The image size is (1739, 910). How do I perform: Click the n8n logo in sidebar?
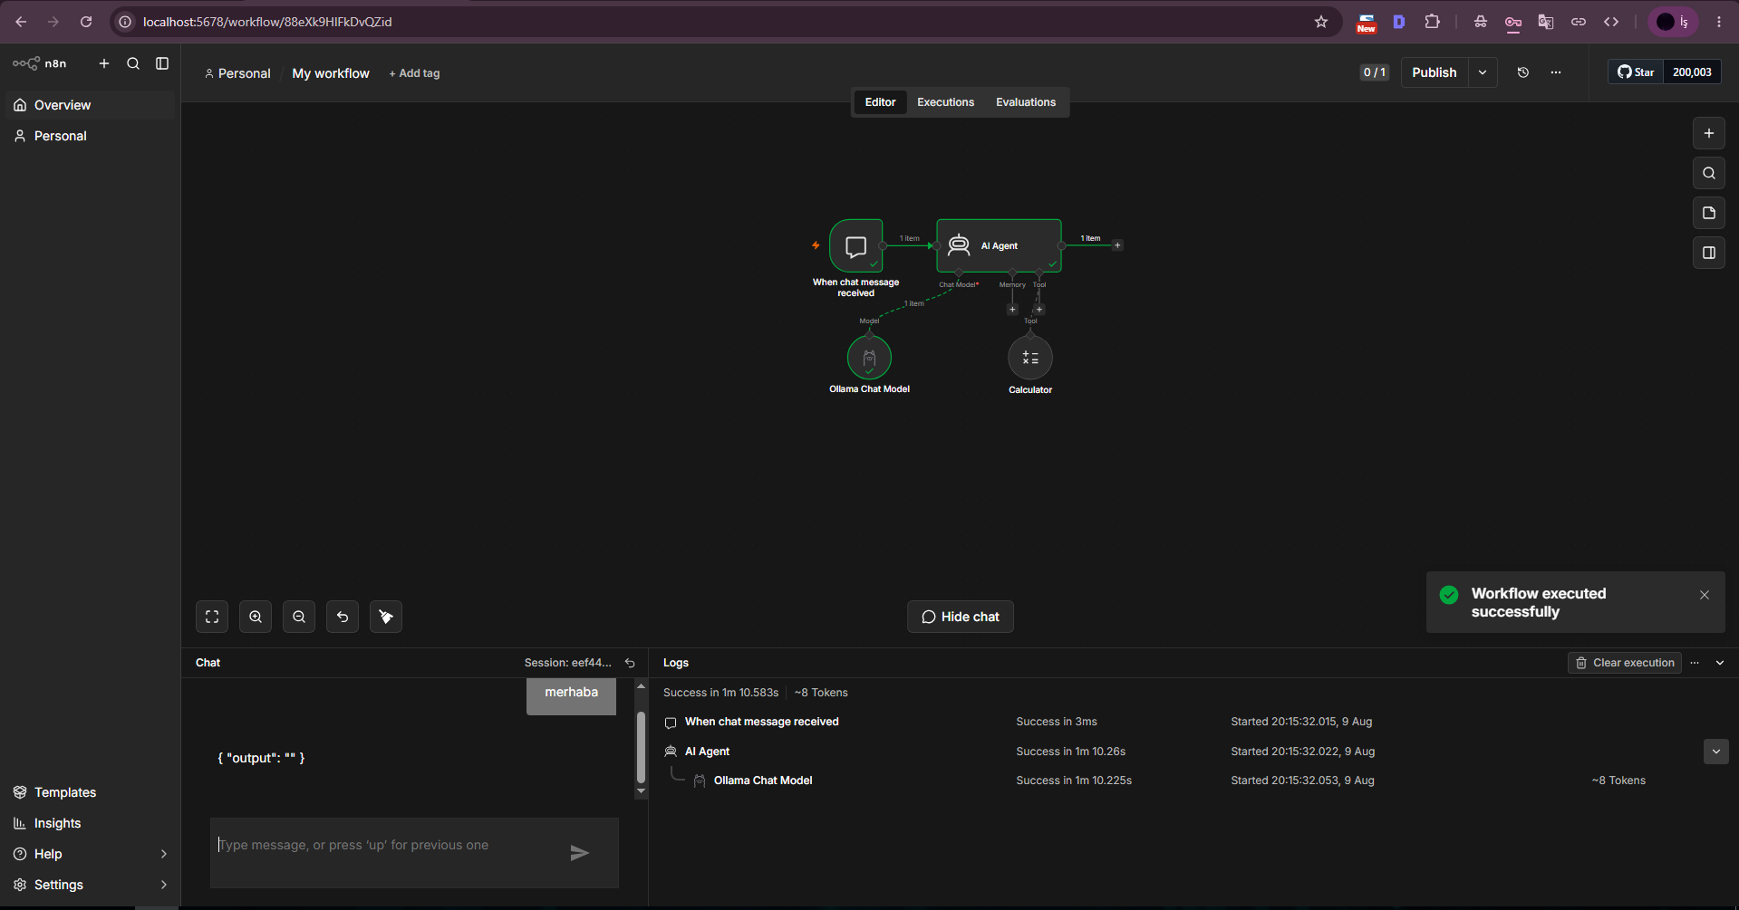pos(39,63)
